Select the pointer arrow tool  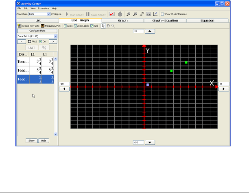pyautogui.click(x=103, y=26)
